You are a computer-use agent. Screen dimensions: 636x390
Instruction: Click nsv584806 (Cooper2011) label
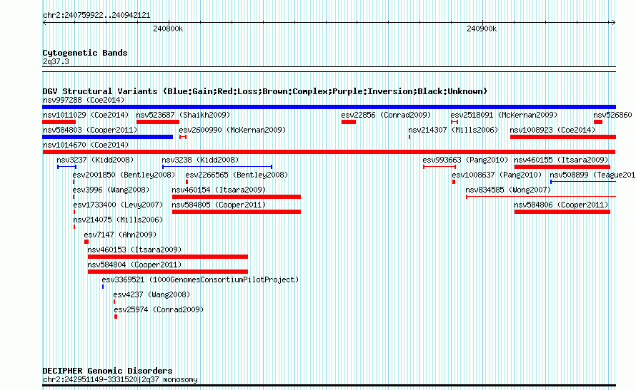click(561, 205)
